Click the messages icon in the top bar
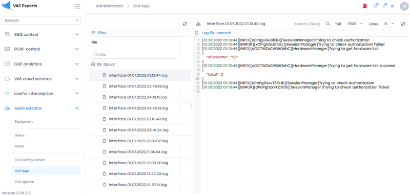The height and width of the screenshot is (196, 410). point(376,6)
